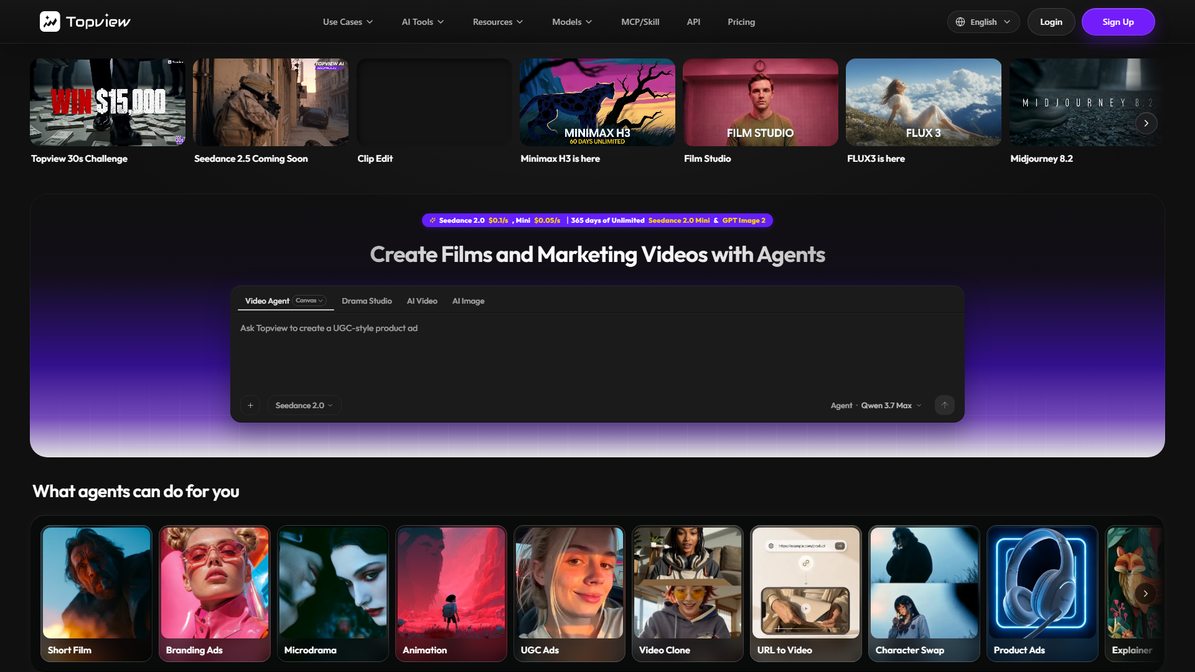Open the Canvas mode dropdown
Viewport: 1195px width, 672px height.
point(309,301)
